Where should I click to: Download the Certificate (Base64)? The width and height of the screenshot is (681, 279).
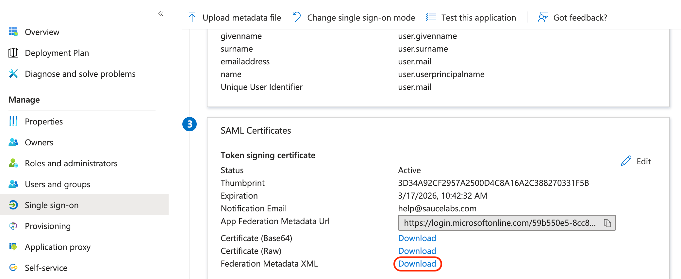coord(417,238)
